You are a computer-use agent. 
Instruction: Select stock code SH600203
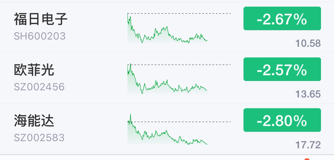(40, 36)
